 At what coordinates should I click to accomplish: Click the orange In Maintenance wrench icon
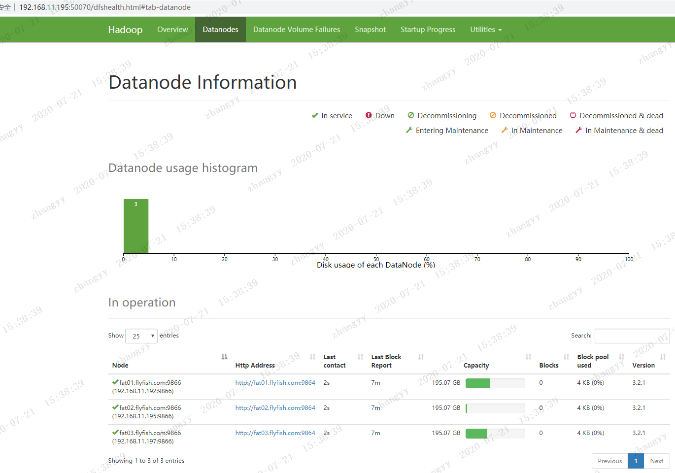[505, 130]
